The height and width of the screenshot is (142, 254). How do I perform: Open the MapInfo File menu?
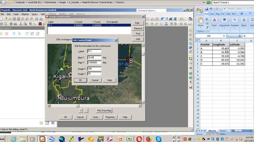point(2,14)
